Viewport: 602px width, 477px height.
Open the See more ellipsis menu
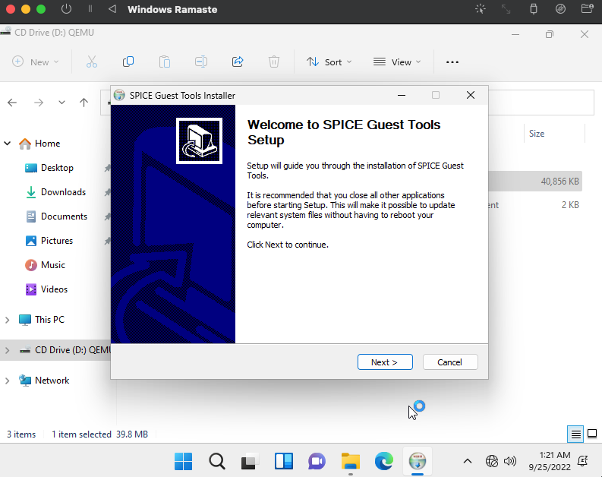pyautogui.click(x=452, y=62)
